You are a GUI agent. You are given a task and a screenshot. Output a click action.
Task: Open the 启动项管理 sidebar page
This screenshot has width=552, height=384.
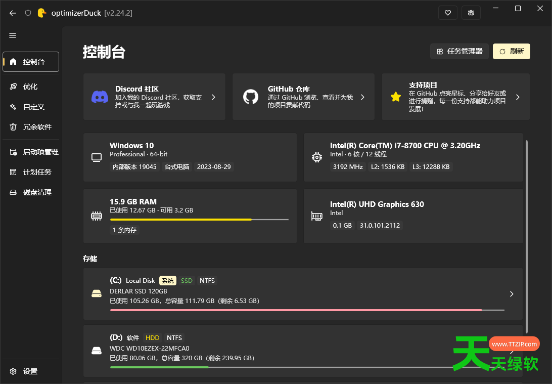[x=31, y=152]
